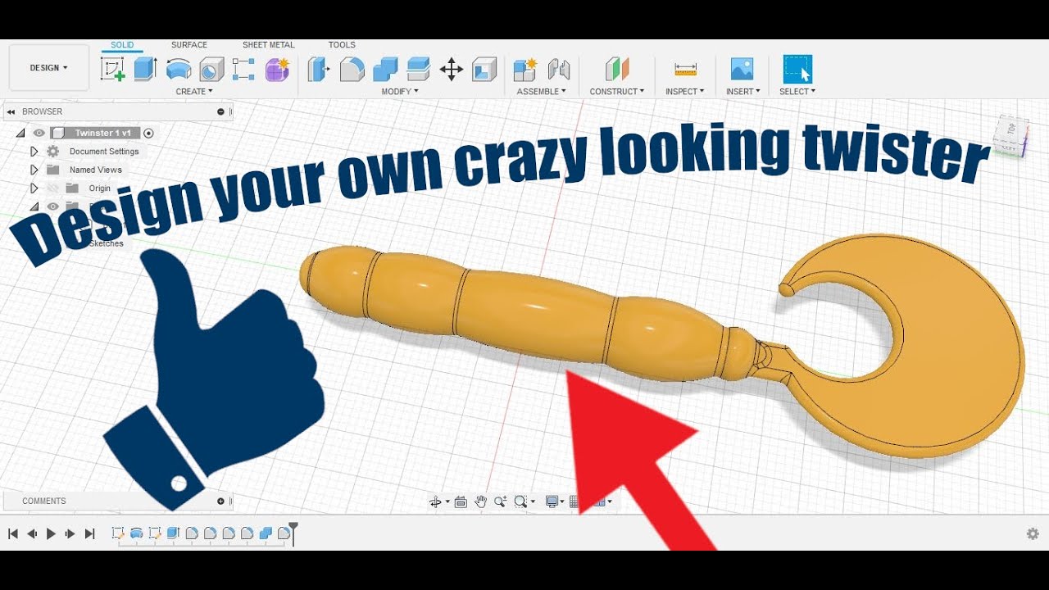Select the Fillet tool in Modify

point(352,70)
